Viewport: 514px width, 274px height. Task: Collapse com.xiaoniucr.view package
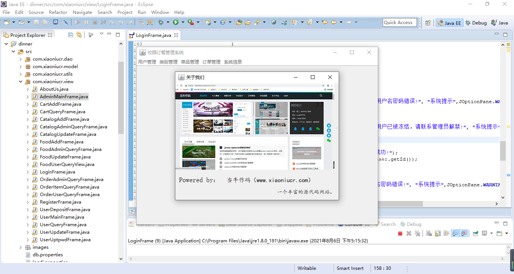(x=21, y=82)
